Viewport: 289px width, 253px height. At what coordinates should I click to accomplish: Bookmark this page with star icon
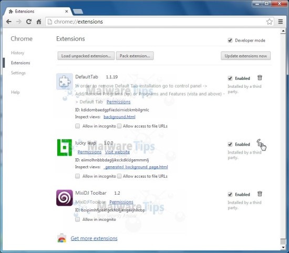269,22
